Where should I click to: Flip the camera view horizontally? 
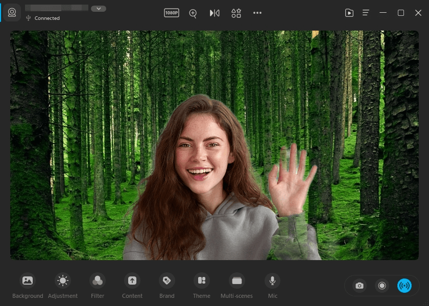pos(214,13)
